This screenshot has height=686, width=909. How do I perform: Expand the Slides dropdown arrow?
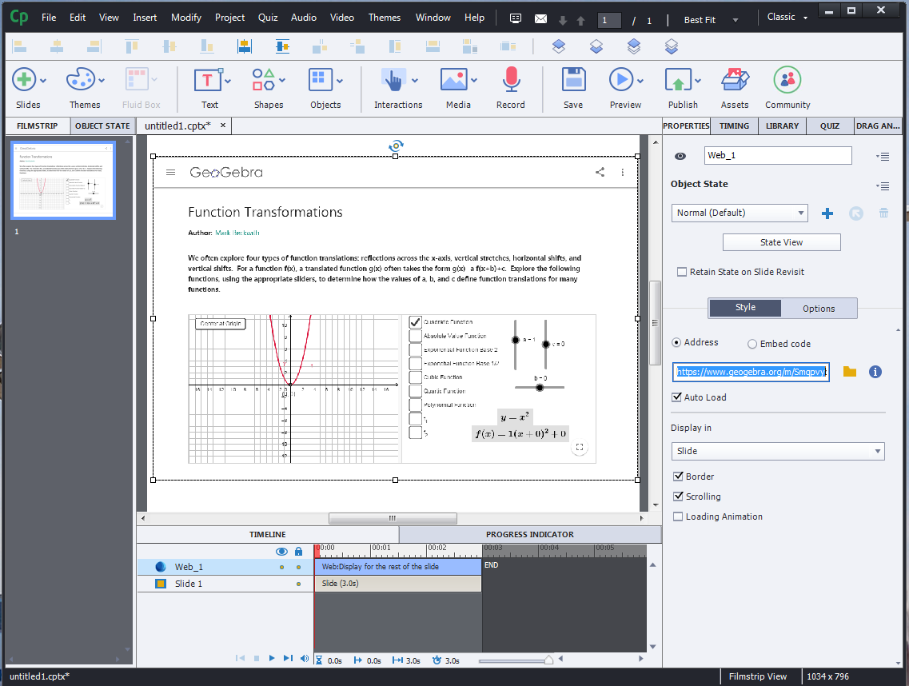[x=43, y=81]
